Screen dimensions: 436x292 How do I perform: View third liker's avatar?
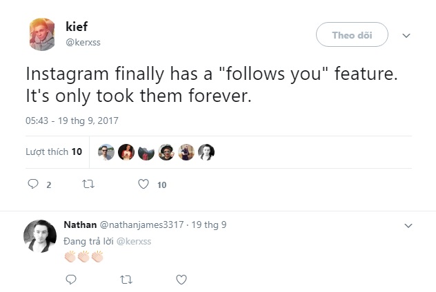[x=146, y=152]
